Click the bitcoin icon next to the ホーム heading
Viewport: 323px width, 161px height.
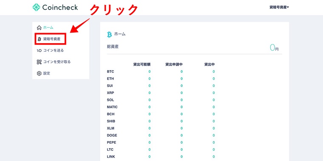tap(109, 34)
